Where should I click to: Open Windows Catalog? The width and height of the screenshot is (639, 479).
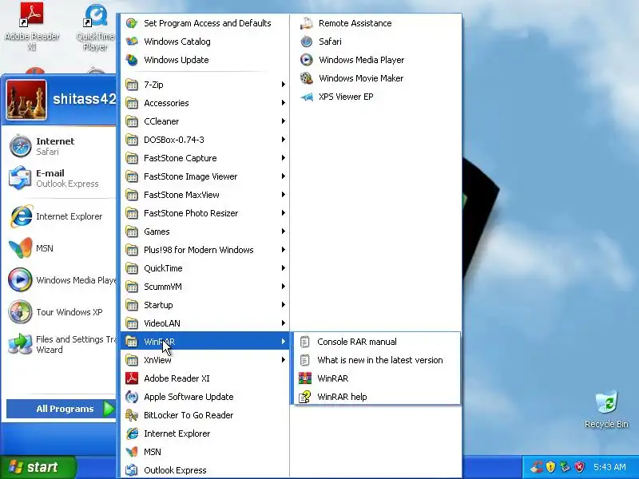pyautogui.click(x=204, y=42)
